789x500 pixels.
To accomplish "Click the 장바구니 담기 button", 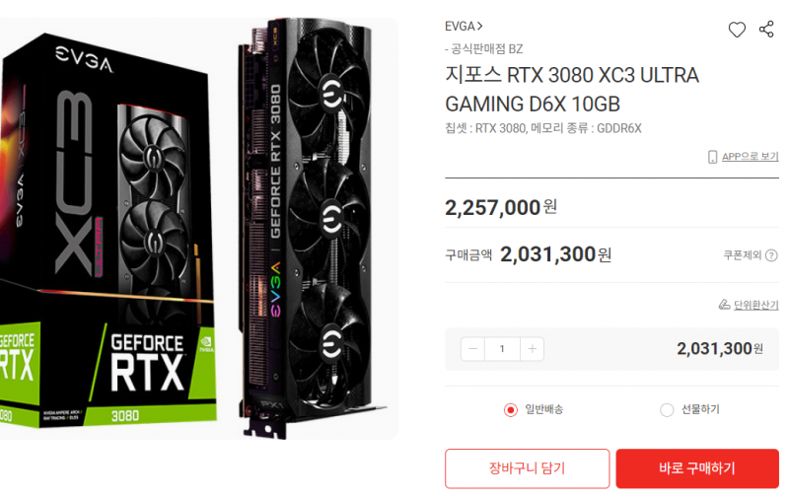I will (527, 468).
